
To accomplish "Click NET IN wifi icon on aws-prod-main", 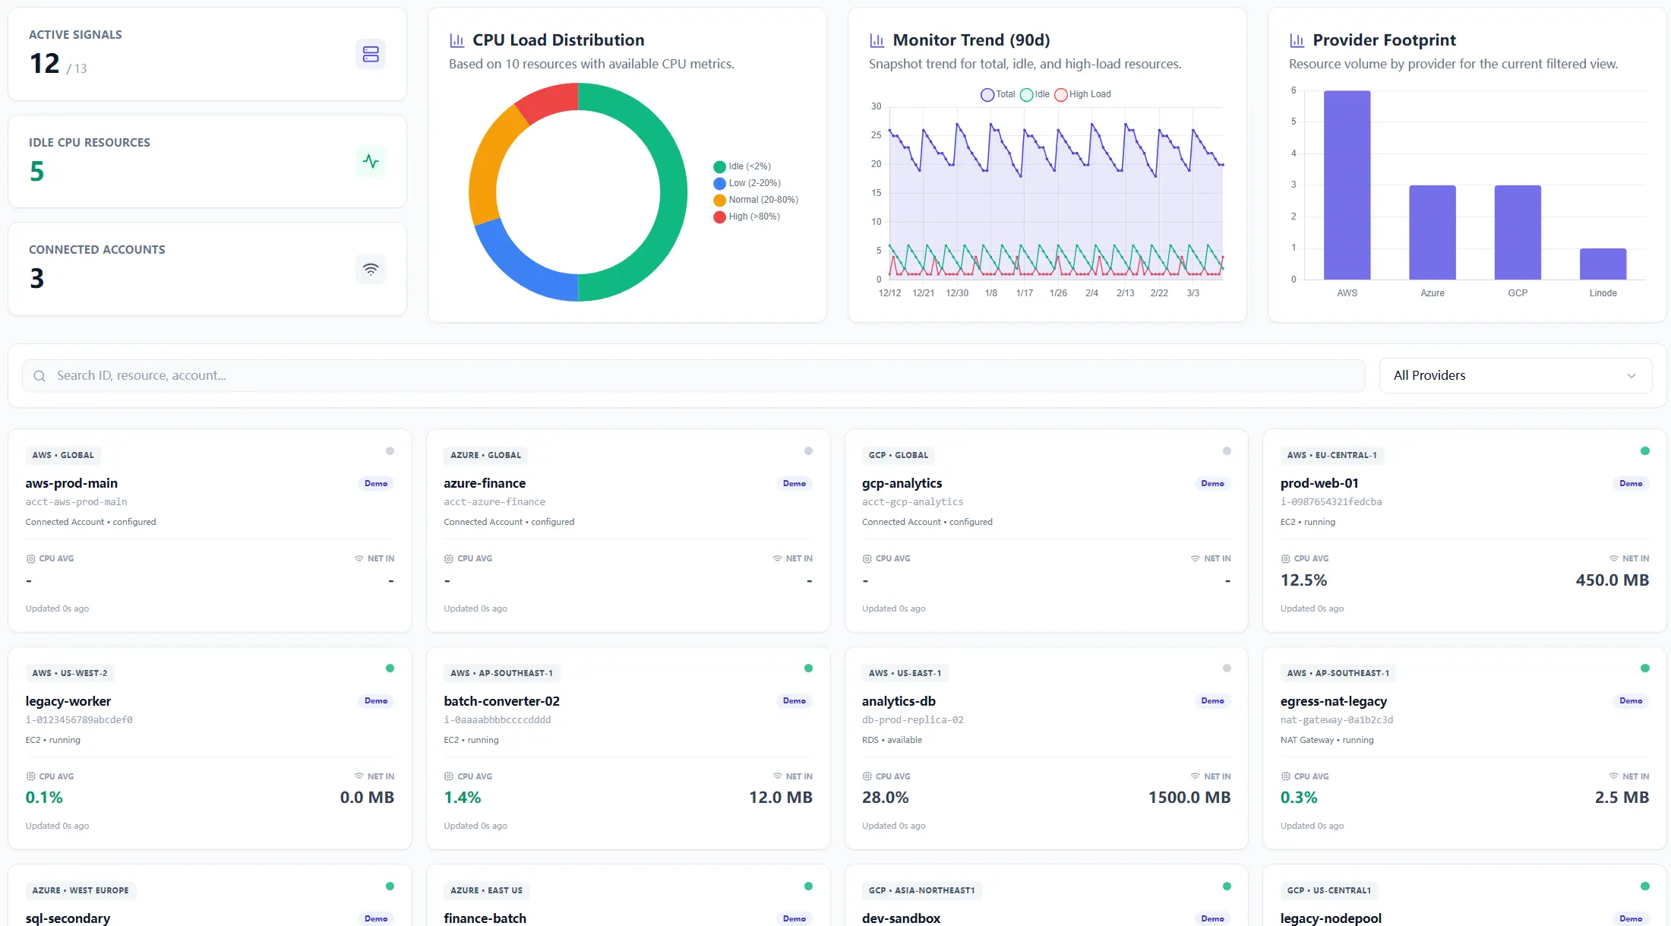I will (x=359, y=559).
